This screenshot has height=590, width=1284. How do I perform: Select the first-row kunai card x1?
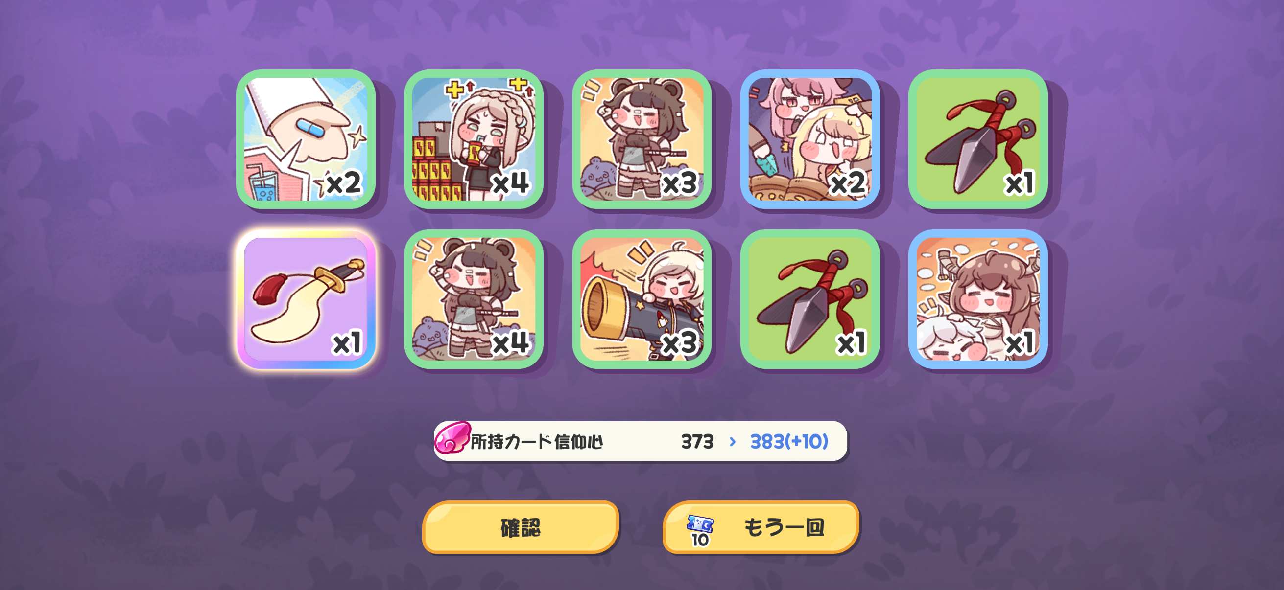(x=978, y=139)
